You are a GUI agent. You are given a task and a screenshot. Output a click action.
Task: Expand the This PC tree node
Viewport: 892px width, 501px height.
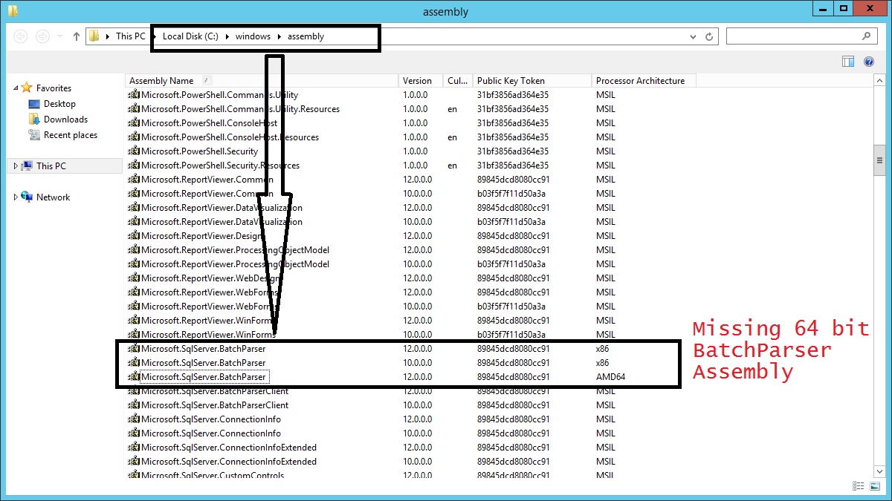[16, 166]
